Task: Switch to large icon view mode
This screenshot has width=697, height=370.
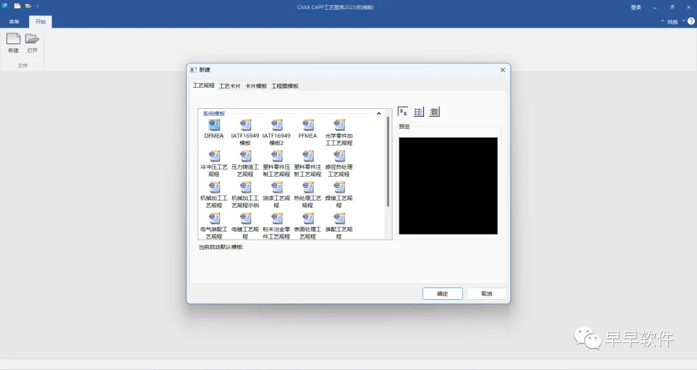Action: coord(403,112)
